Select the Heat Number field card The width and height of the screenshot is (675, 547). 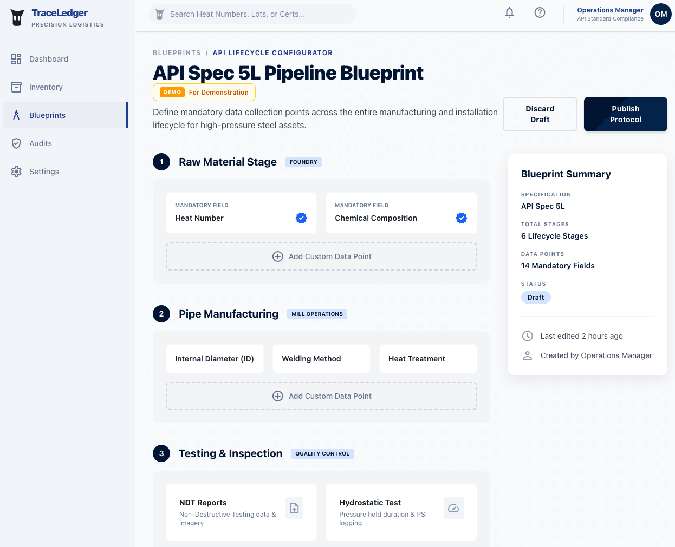(x=241, y=213)
